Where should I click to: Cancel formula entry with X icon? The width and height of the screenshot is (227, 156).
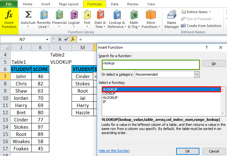point(60,39)
